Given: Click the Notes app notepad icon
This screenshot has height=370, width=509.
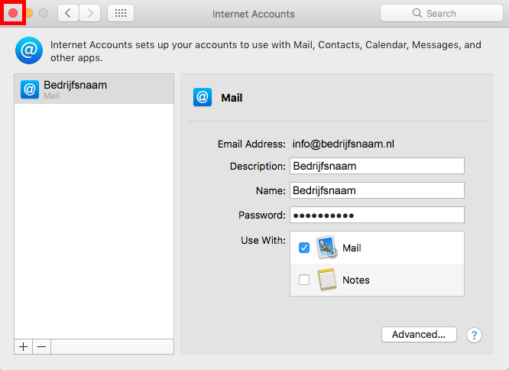Looking at the screenshot, I should [327, 280].
